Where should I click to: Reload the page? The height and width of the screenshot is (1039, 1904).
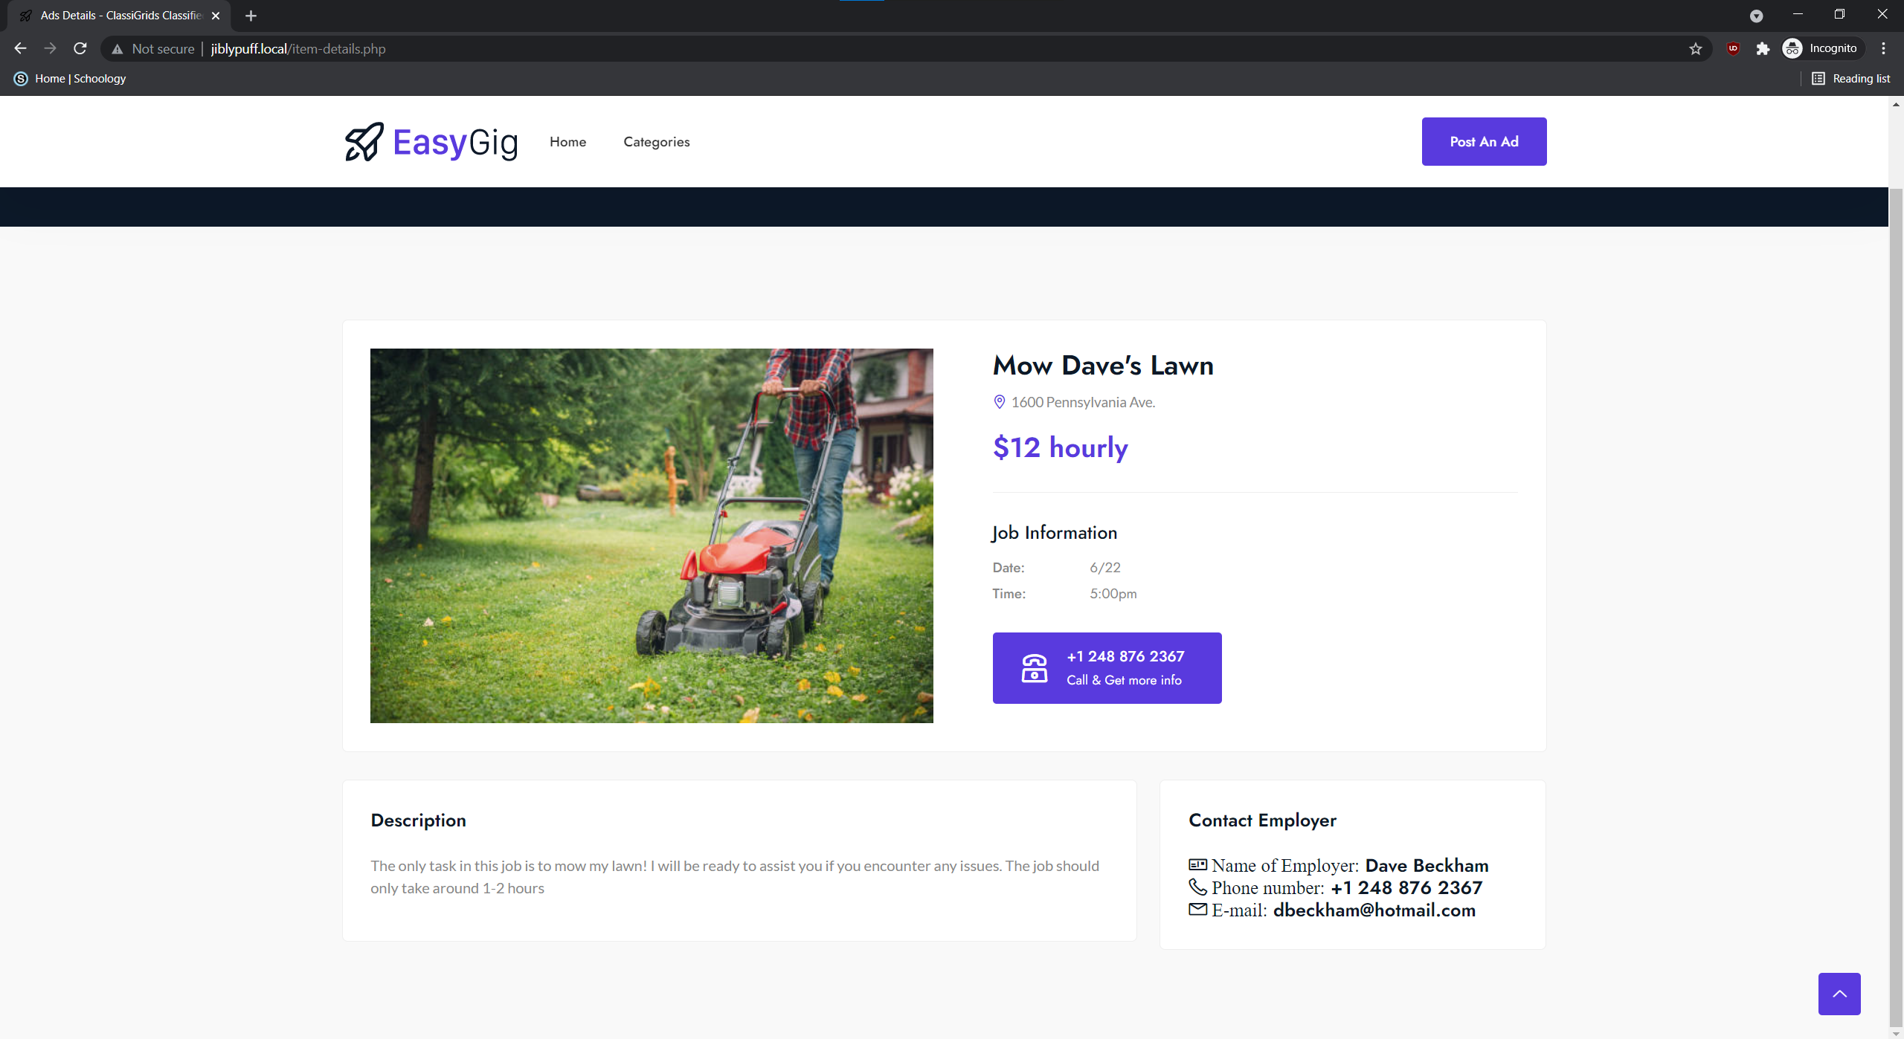click(x=80, y=49)
